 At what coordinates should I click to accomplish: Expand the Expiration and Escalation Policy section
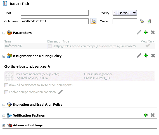pos(4,105)
